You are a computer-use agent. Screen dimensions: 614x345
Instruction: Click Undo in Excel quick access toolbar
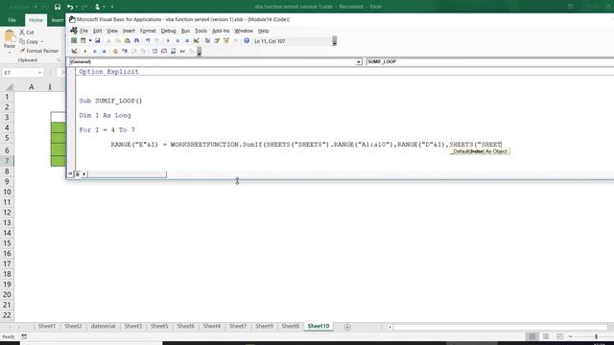pyautogui.click(x=70, y=7)
